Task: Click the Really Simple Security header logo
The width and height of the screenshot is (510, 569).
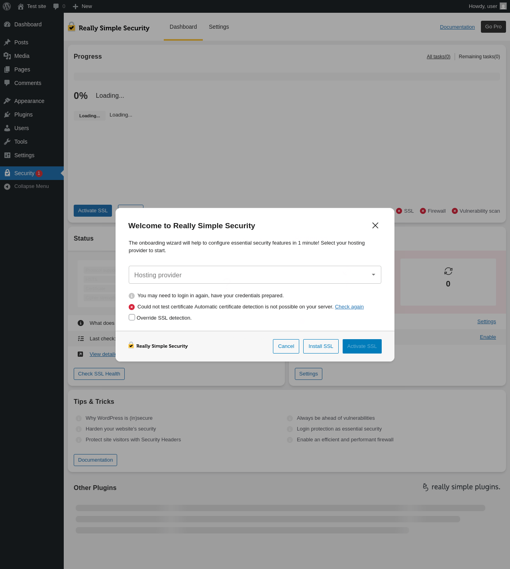Action: click(x=109, y=27)
